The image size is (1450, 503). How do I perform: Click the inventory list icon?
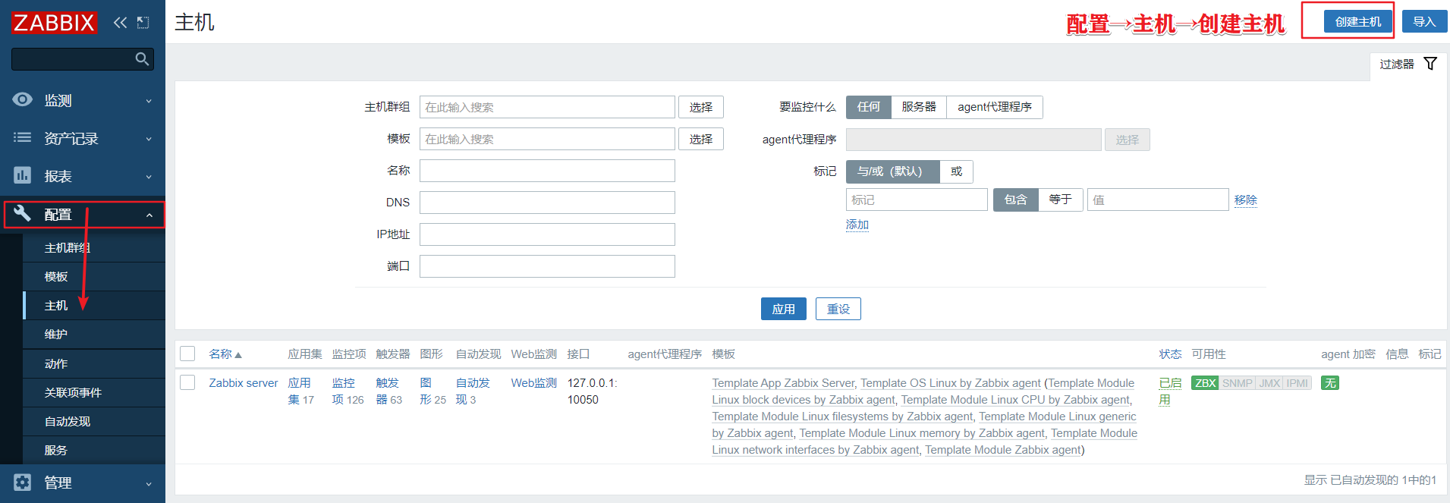pyautogui.click(x=23, y=137)
